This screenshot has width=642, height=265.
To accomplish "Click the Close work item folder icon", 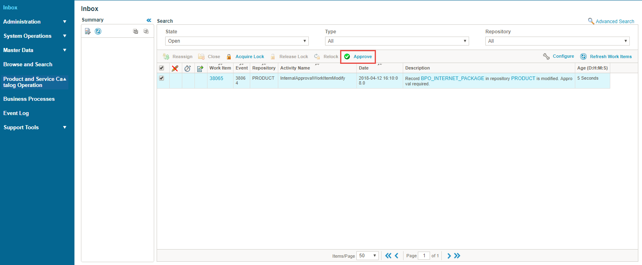I will pos(201,56).
